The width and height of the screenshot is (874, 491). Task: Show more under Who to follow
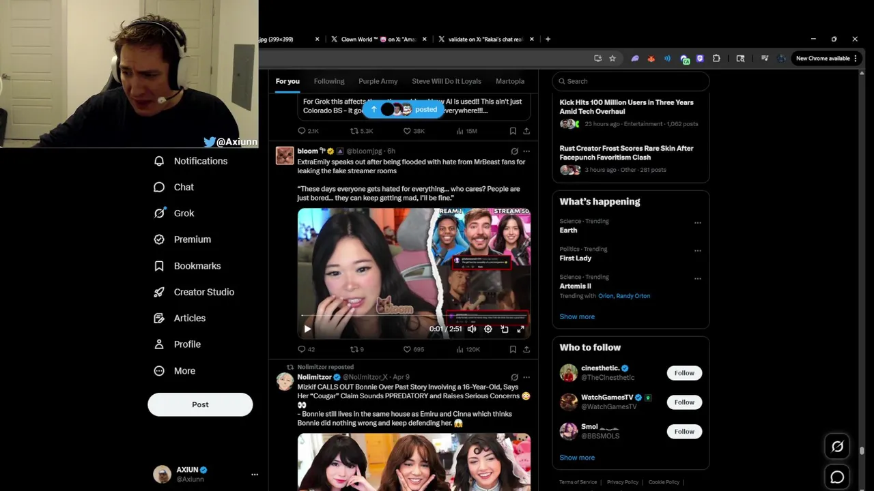point(577,458)
